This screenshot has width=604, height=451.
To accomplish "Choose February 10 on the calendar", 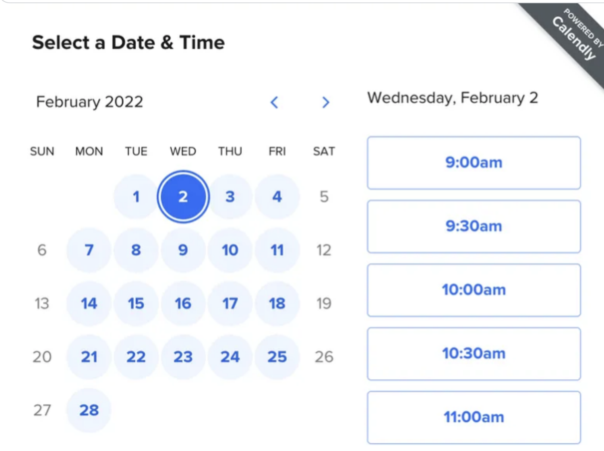I will pos(230,250).
